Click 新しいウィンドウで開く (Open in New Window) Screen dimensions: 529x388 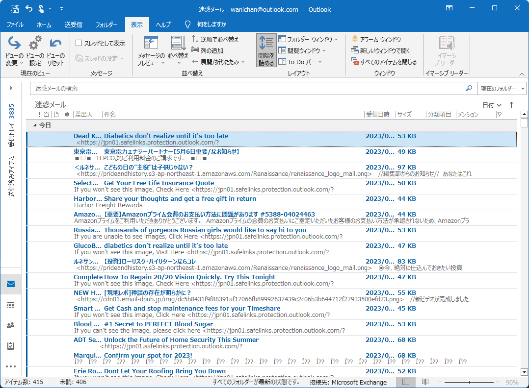tap(381, 50)
